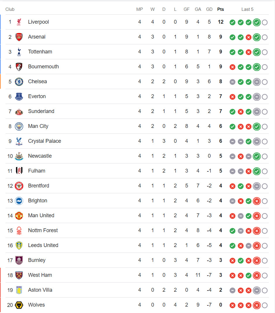This screenshot has height=313, width=275.
Task: Click Chelsea's highlighted latest draw indicator
Action: [257, 82]
